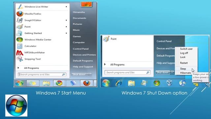This screenshot has width=211, height=119.
Task: Open the Himanshu user folder link
Action: (79, 12)
